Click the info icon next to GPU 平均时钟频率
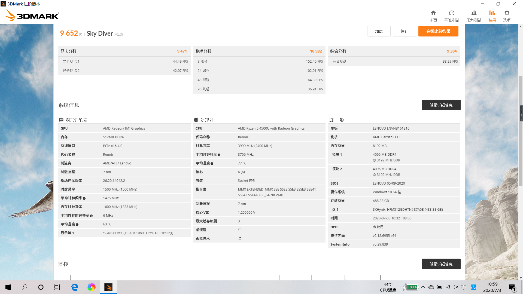The width and height of the screenshot is (523, 294). (x=84, y=198)
